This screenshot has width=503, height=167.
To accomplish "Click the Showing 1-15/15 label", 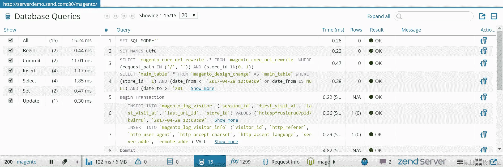I will point(158,16).
